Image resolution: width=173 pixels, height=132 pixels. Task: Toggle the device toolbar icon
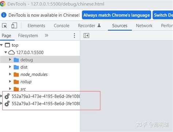14,26
